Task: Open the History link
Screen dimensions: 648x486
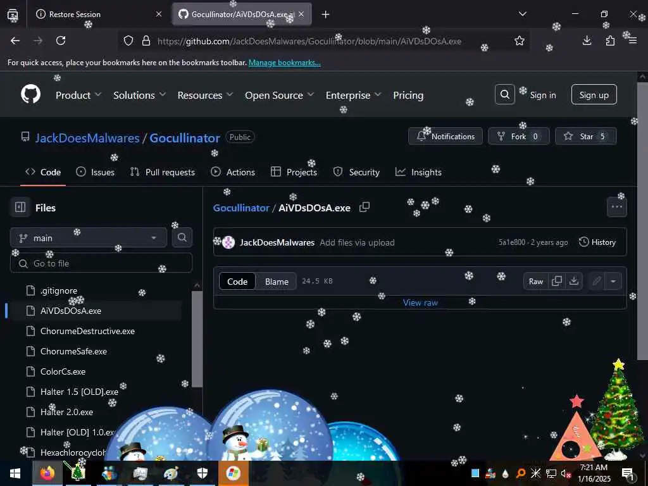Action: pyautogui.click(x=597, y=242)
